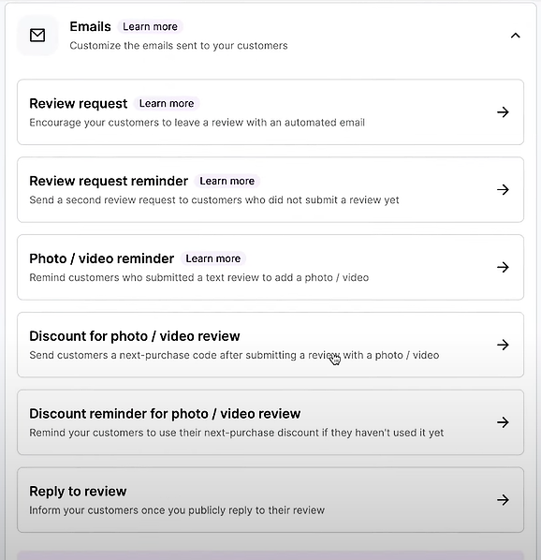Screen dimensions: 541x560
Task: Click the arrow on Review request reminder card
Action: coord(503,190)
